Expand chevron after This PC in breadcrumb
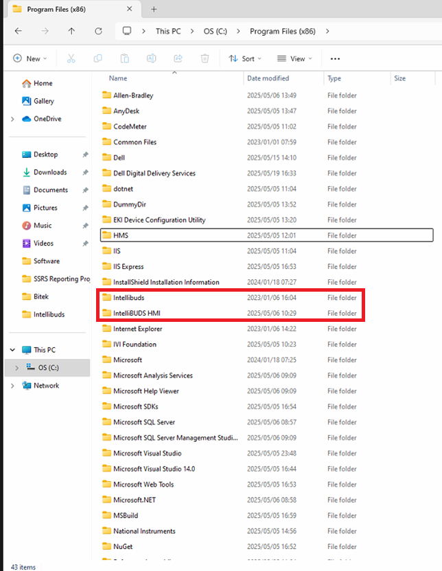 (x=192, y=32)
